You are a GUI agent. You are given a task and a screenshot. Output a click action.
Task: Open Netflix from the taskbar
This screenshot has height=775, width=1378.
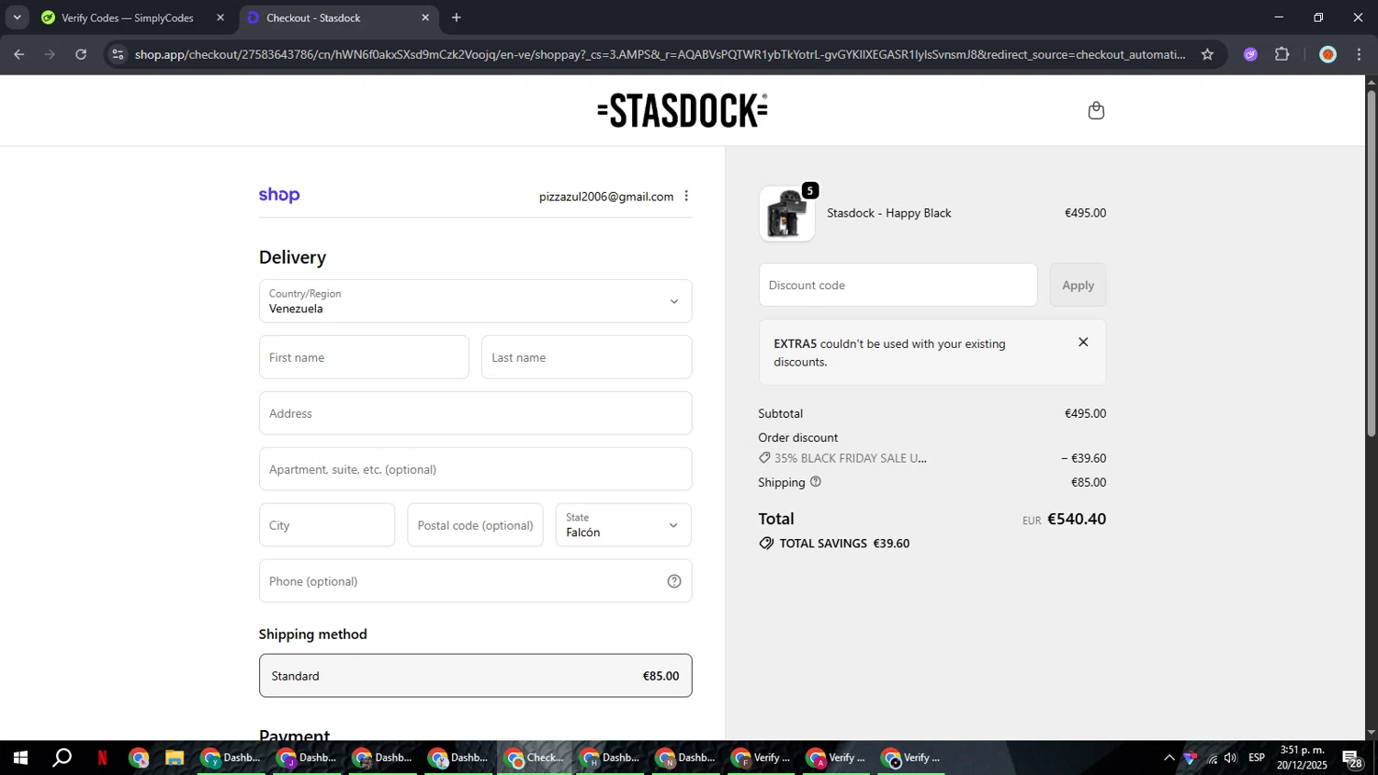pyautogui.click(x=102, y=758)
